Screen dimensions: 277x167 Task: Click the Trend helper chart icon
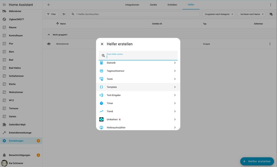click(x=101, y=111)
